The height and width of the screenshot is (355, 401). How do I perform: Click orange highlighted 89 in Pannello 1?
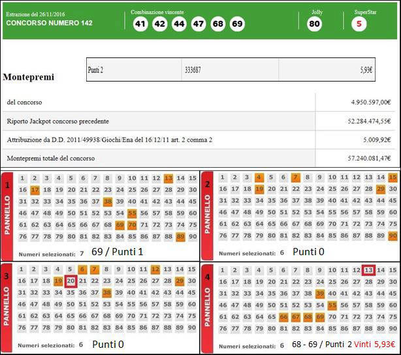click(180, 236)
